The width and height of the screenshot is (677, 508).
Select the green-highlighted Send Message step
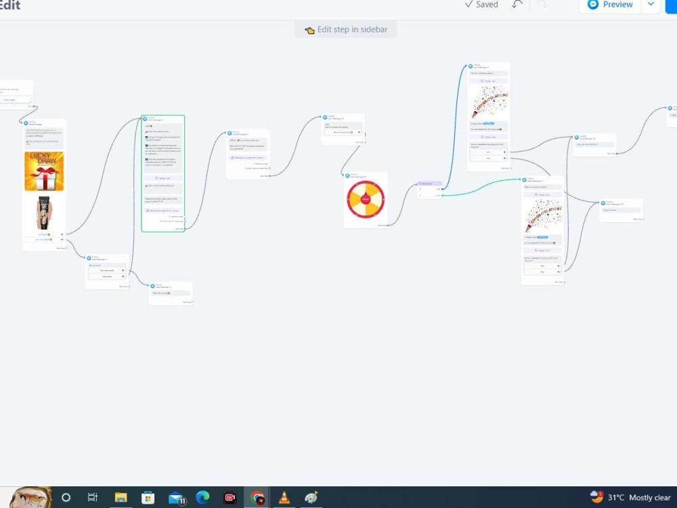[x=163, y=173]
